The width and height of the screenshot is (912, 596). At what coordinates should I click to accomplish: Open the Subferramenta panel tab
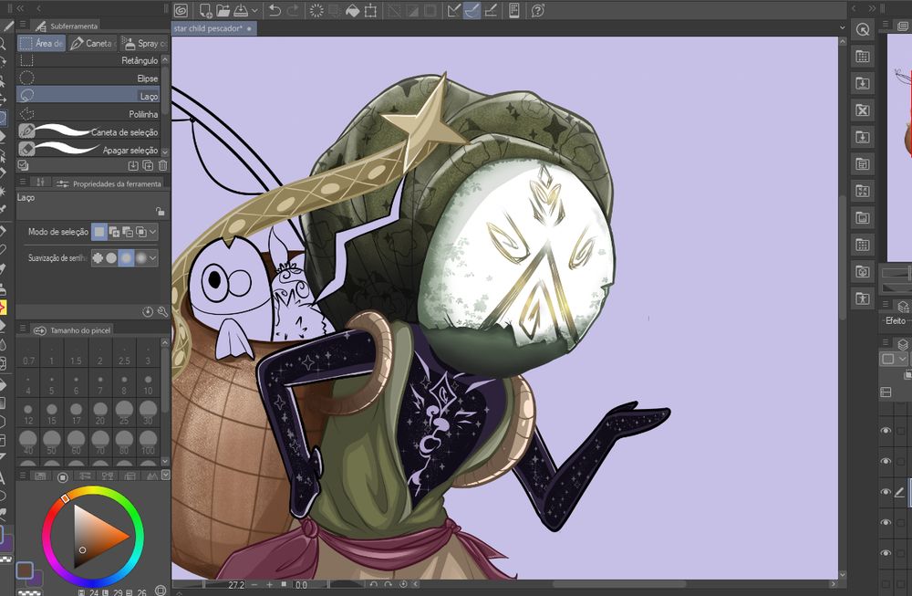click(67, 26)
